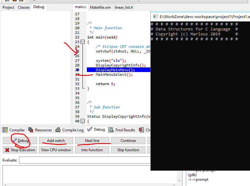The height and width of the screenshot is (186, 250).
Task: Click the Evaluate input field
Action: 85,160
